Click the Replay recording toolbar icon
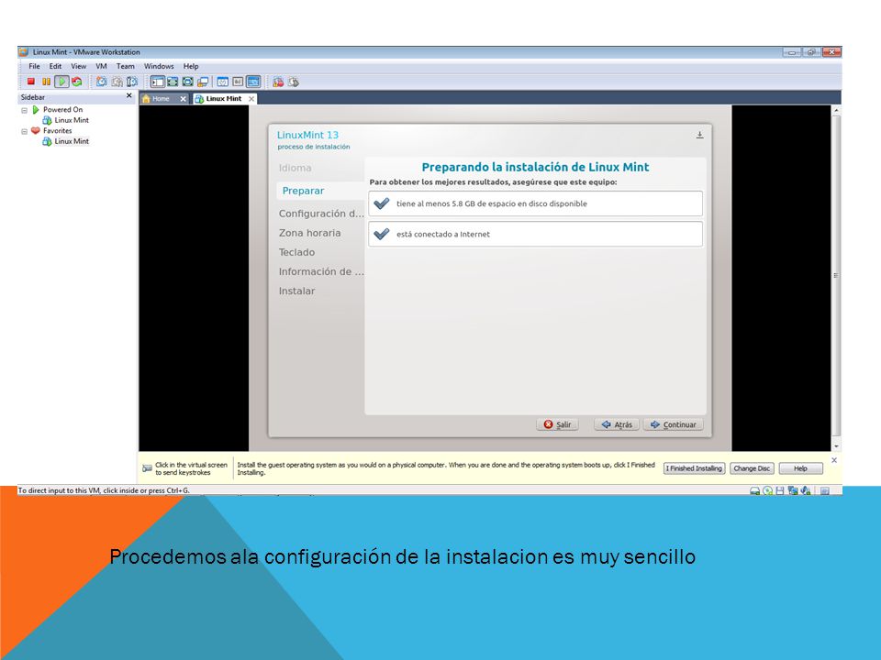The height and width of the screenshot is (660, 881). (294, 82)
